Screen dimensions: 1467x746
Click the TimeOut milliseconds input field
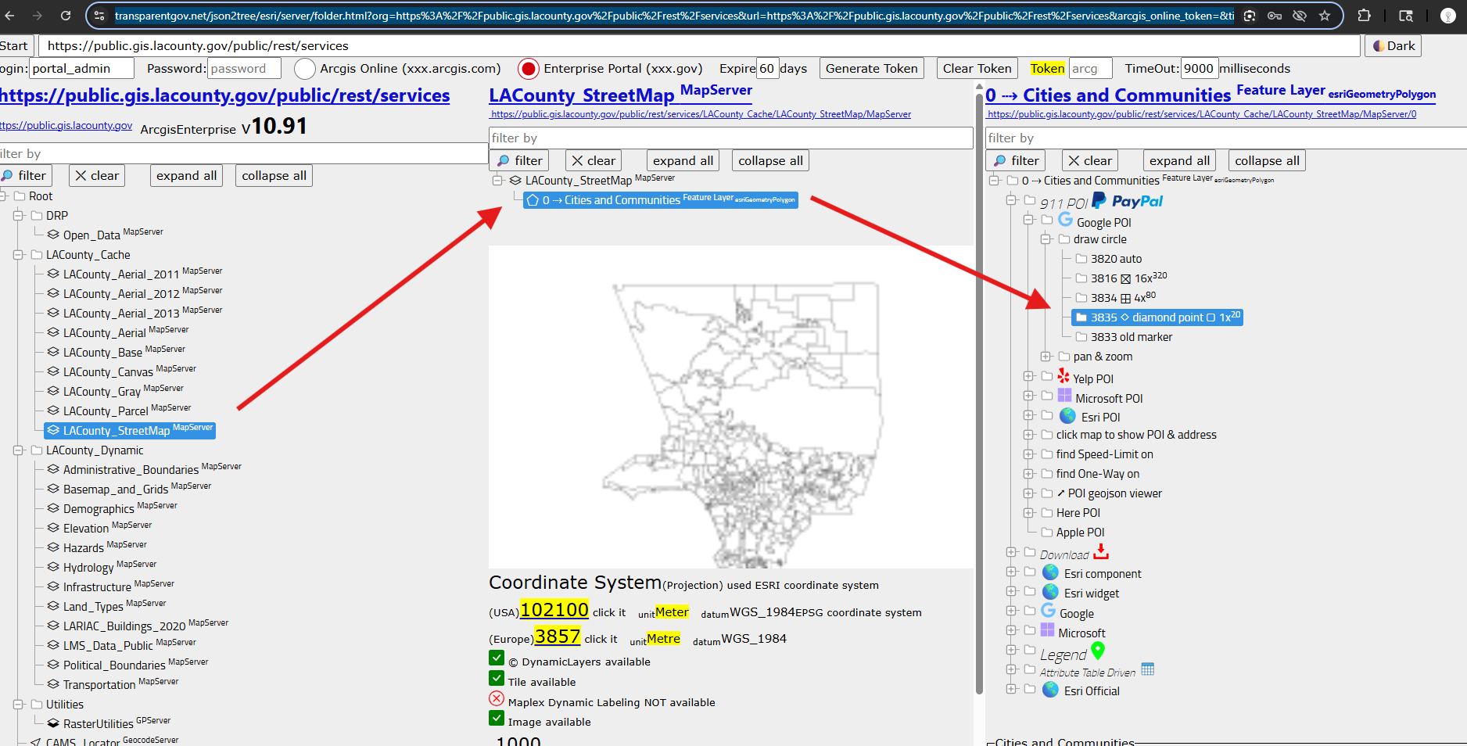click(1199, 69)
